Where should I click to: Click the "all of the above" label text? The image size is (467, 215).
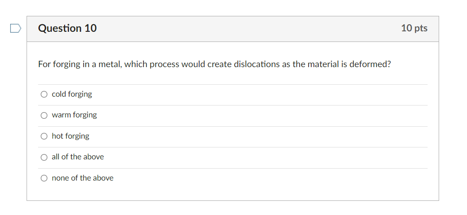[77, 157]
